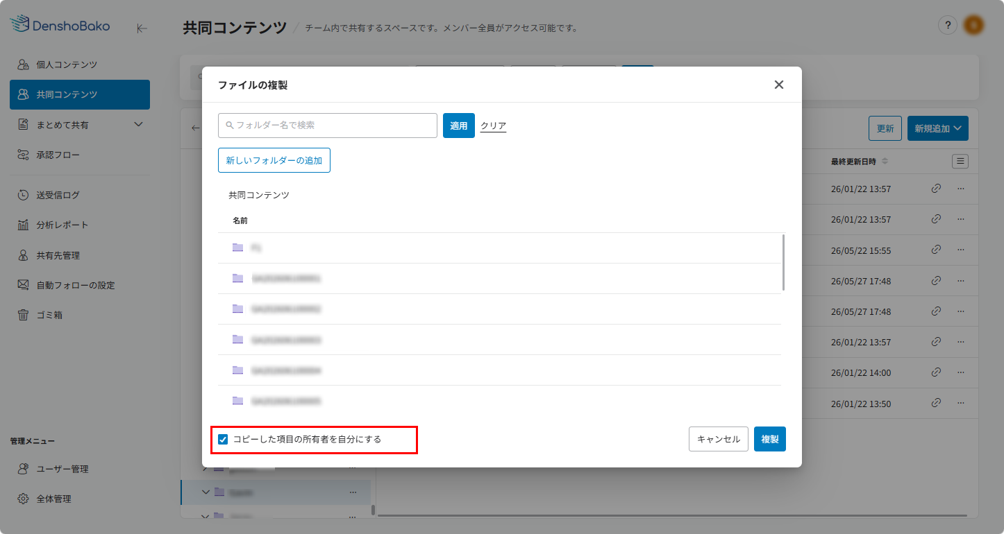Click the back arrow in the background list
This screenshot has height=534, width=1004.
pyautogui.click(x=195, y=128)
